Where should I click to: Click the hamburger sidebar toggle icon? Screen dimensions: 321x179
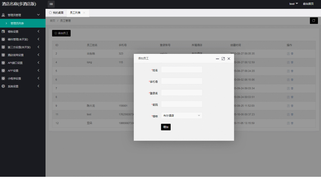click(x=51, y=4)
